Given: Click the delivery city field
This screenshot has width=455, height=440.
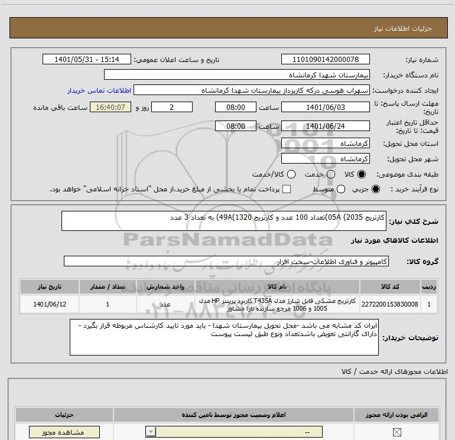Looking at the screenshot, I should pyautogui.click(x=325, y=158).
